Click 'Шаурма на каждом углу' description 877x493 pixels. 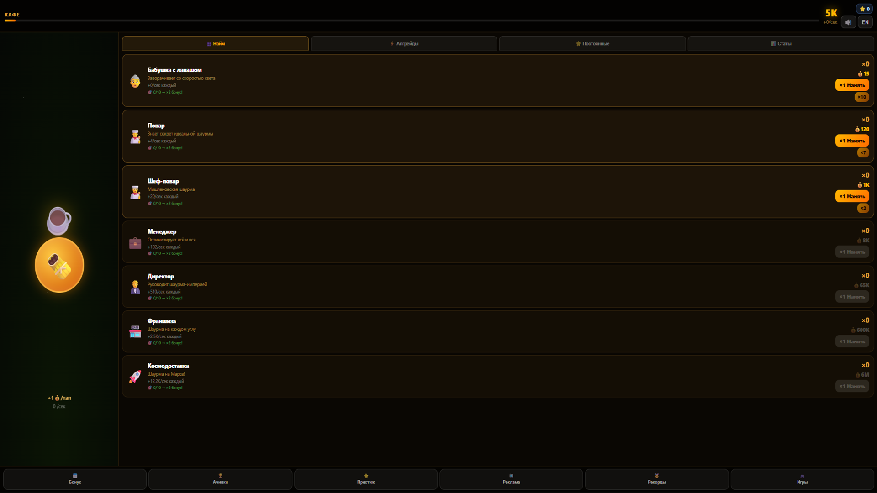[172, 329]
